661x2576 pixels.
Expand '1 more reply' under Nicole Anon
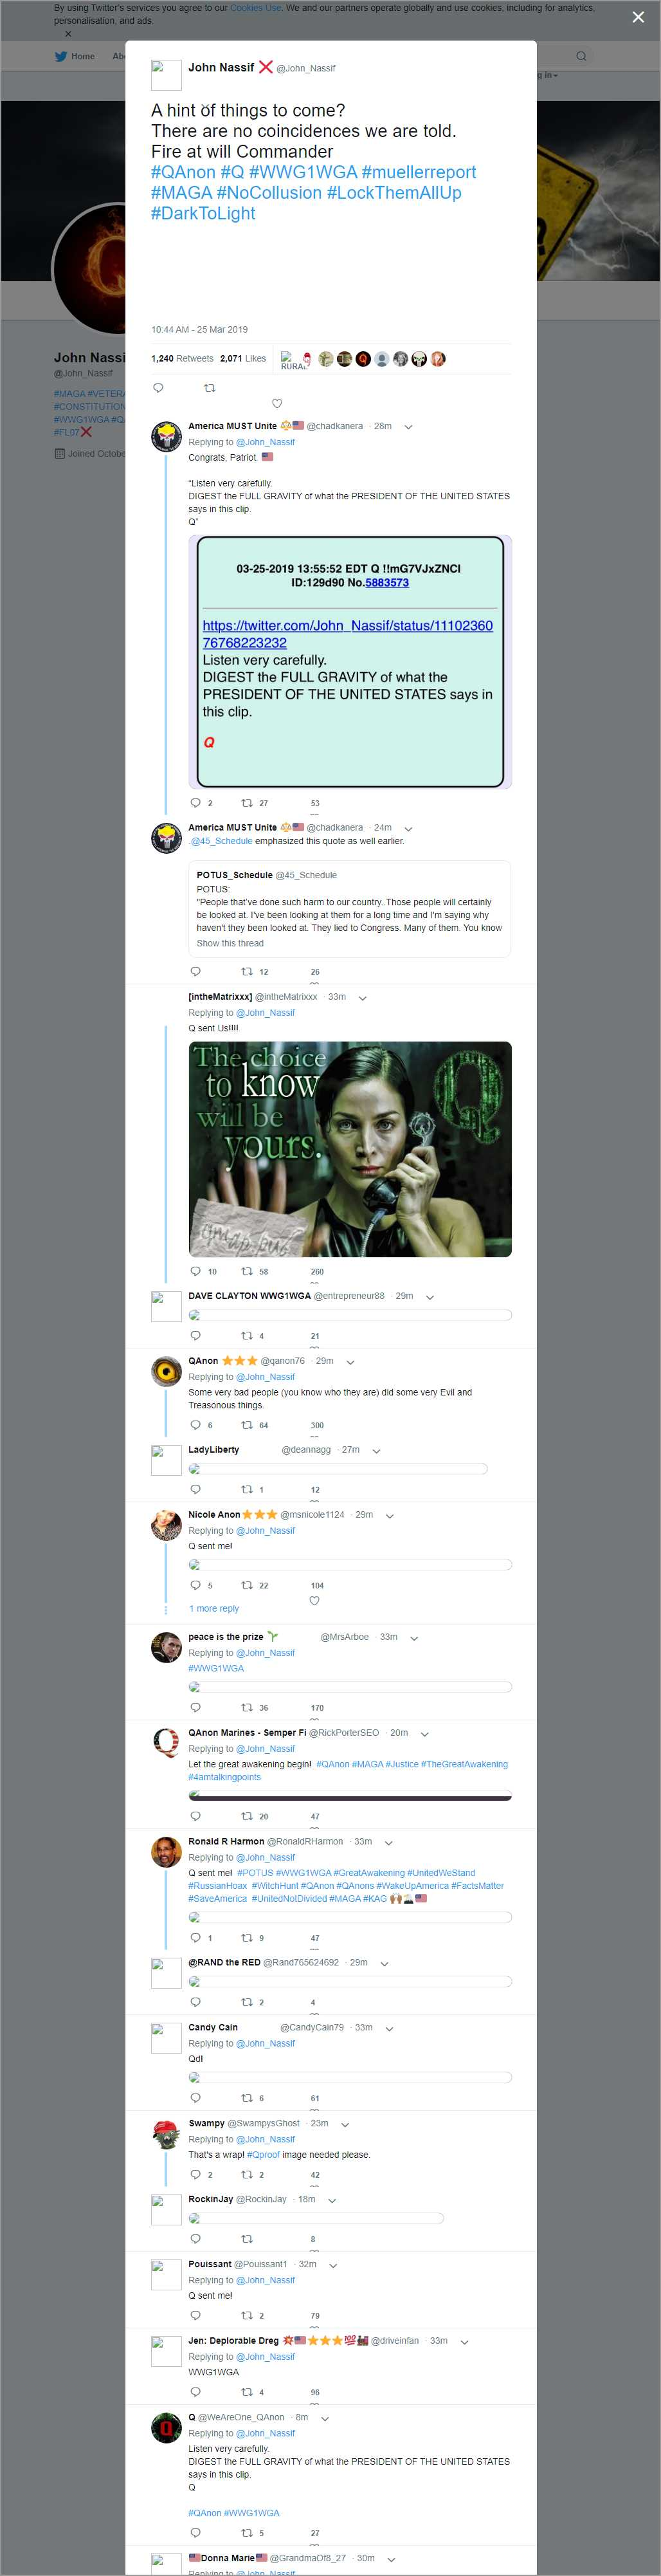pos(214,1608)
